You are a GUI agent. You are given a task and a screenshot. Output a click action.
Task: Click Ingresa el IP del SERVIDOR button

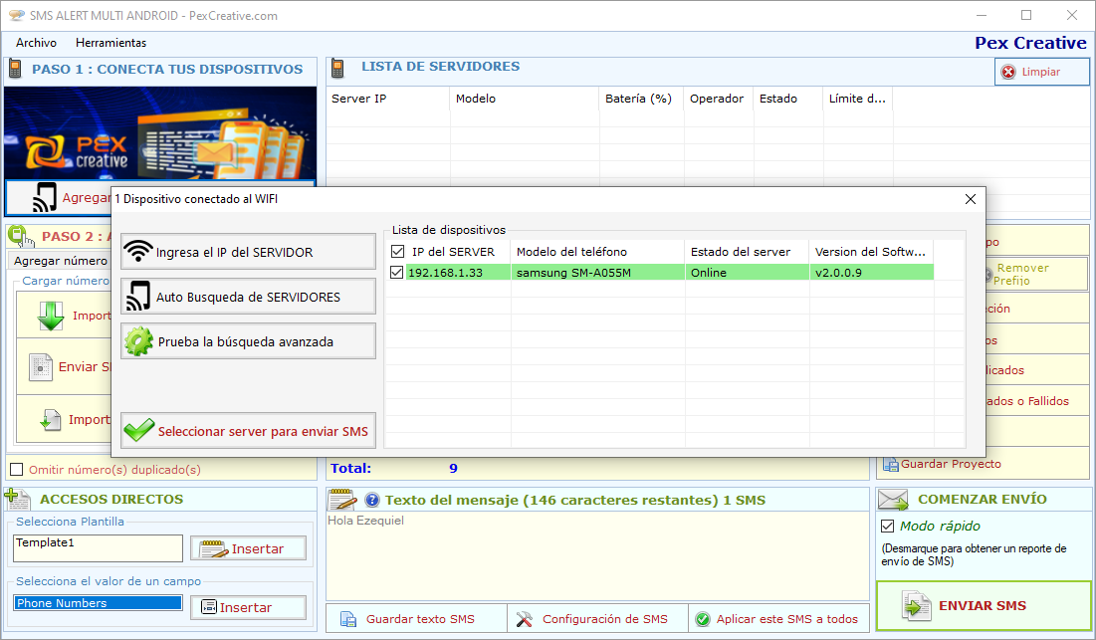(x=248, y=252)
